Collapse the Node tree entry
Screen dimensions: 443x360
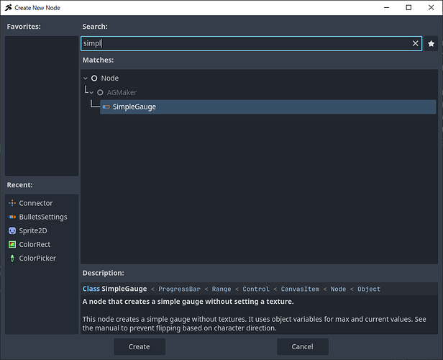point(86,78)
